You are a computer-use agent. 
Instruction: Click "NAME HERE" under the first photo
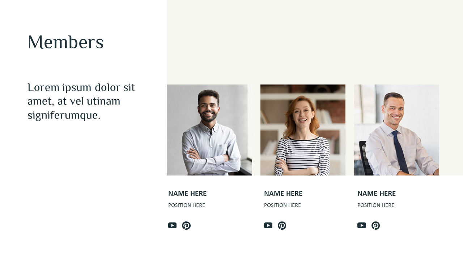tap(187, 194)
